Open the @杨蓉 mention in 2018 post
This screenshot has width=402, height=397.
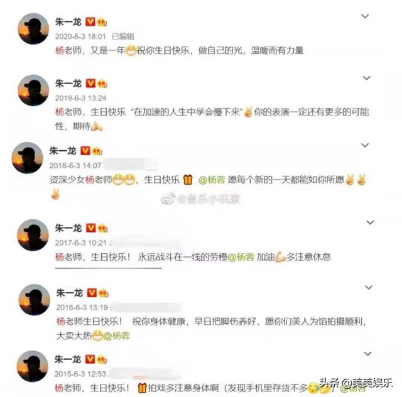click(x=212, y=180)
